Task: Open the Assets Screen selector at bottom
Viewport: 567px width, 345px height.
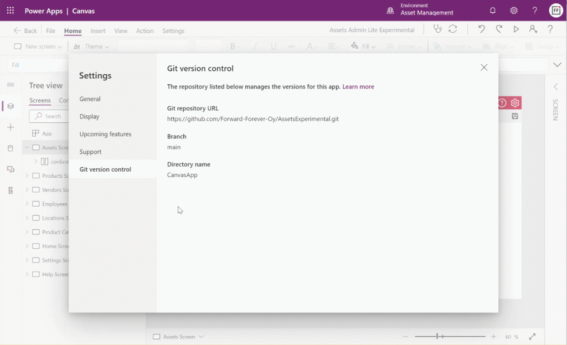Action: (x=178, y=336)
